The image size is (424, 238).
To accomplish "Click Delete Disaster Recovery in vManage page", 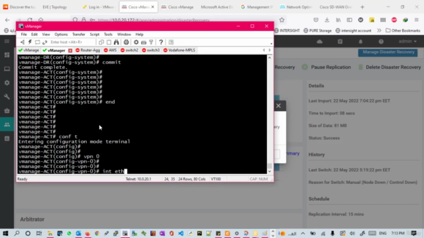I will click(390, 67).
